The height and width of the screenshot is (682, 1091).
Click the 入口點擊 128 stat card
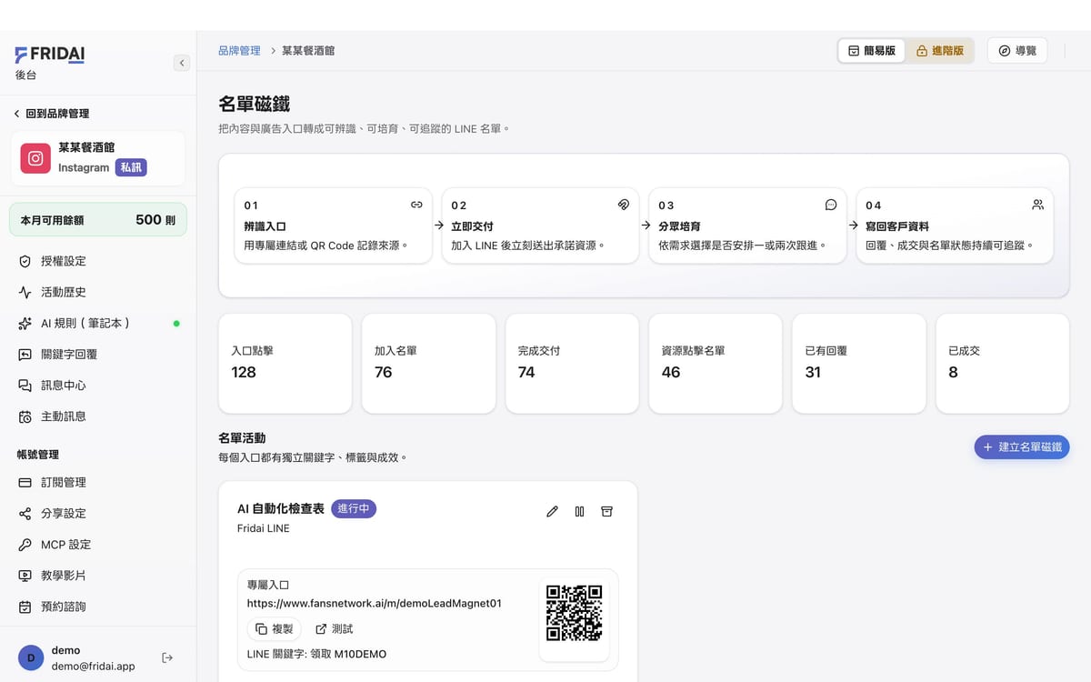(x=285, y=364)
